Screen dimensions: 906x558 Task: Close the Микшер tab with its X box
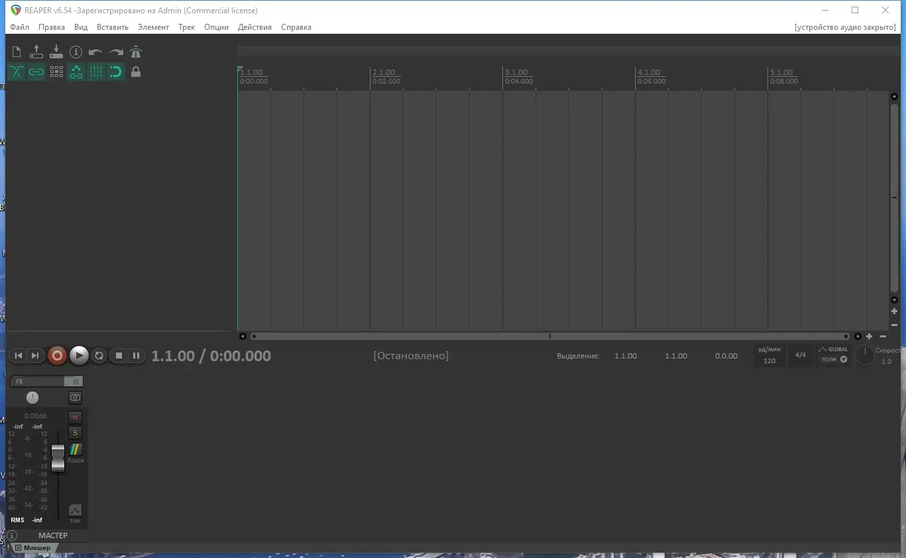pos(18,548)
